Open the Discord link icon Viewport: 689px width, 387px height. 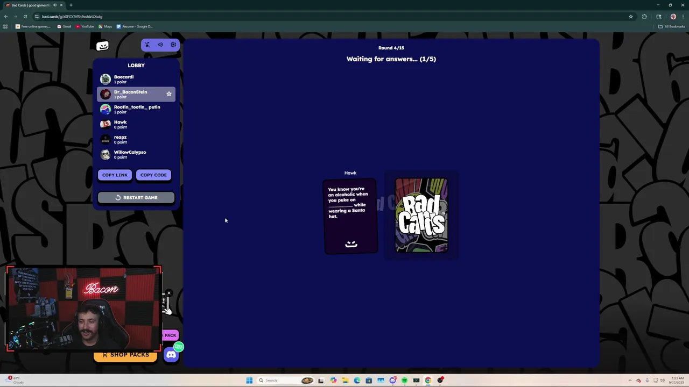point(171,355)
